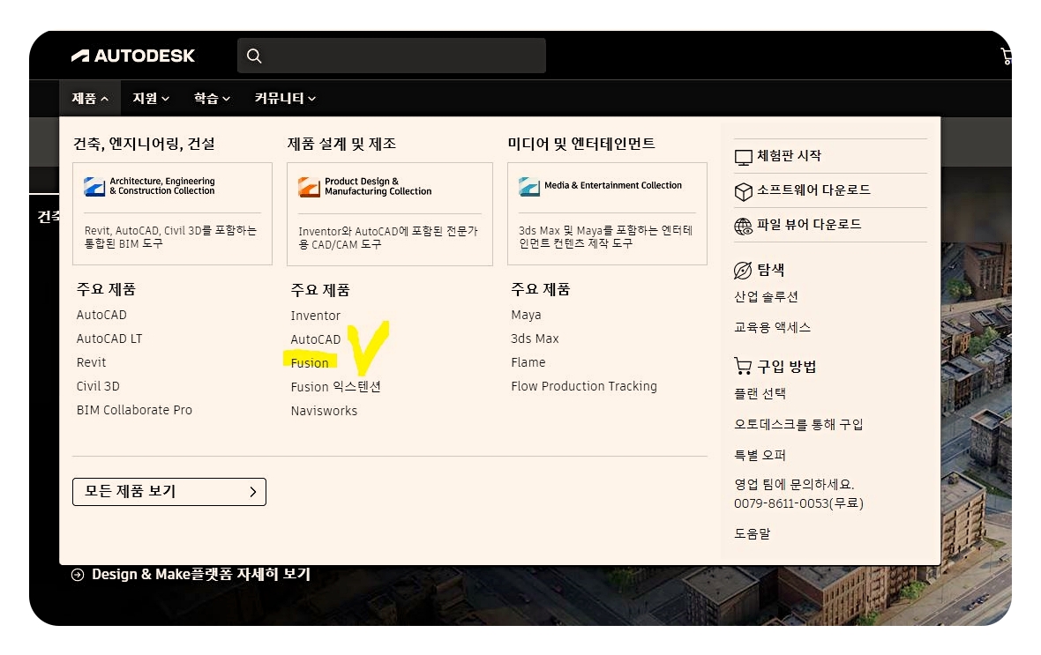Screen dimensions: 1041x655
Task: Open the Media & Entertainment Collection card
Action: (x=608, y=213)
